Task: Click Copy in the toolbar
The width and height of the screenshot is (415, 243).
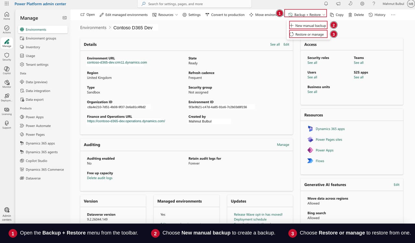Action: click(x=337, y=15)
